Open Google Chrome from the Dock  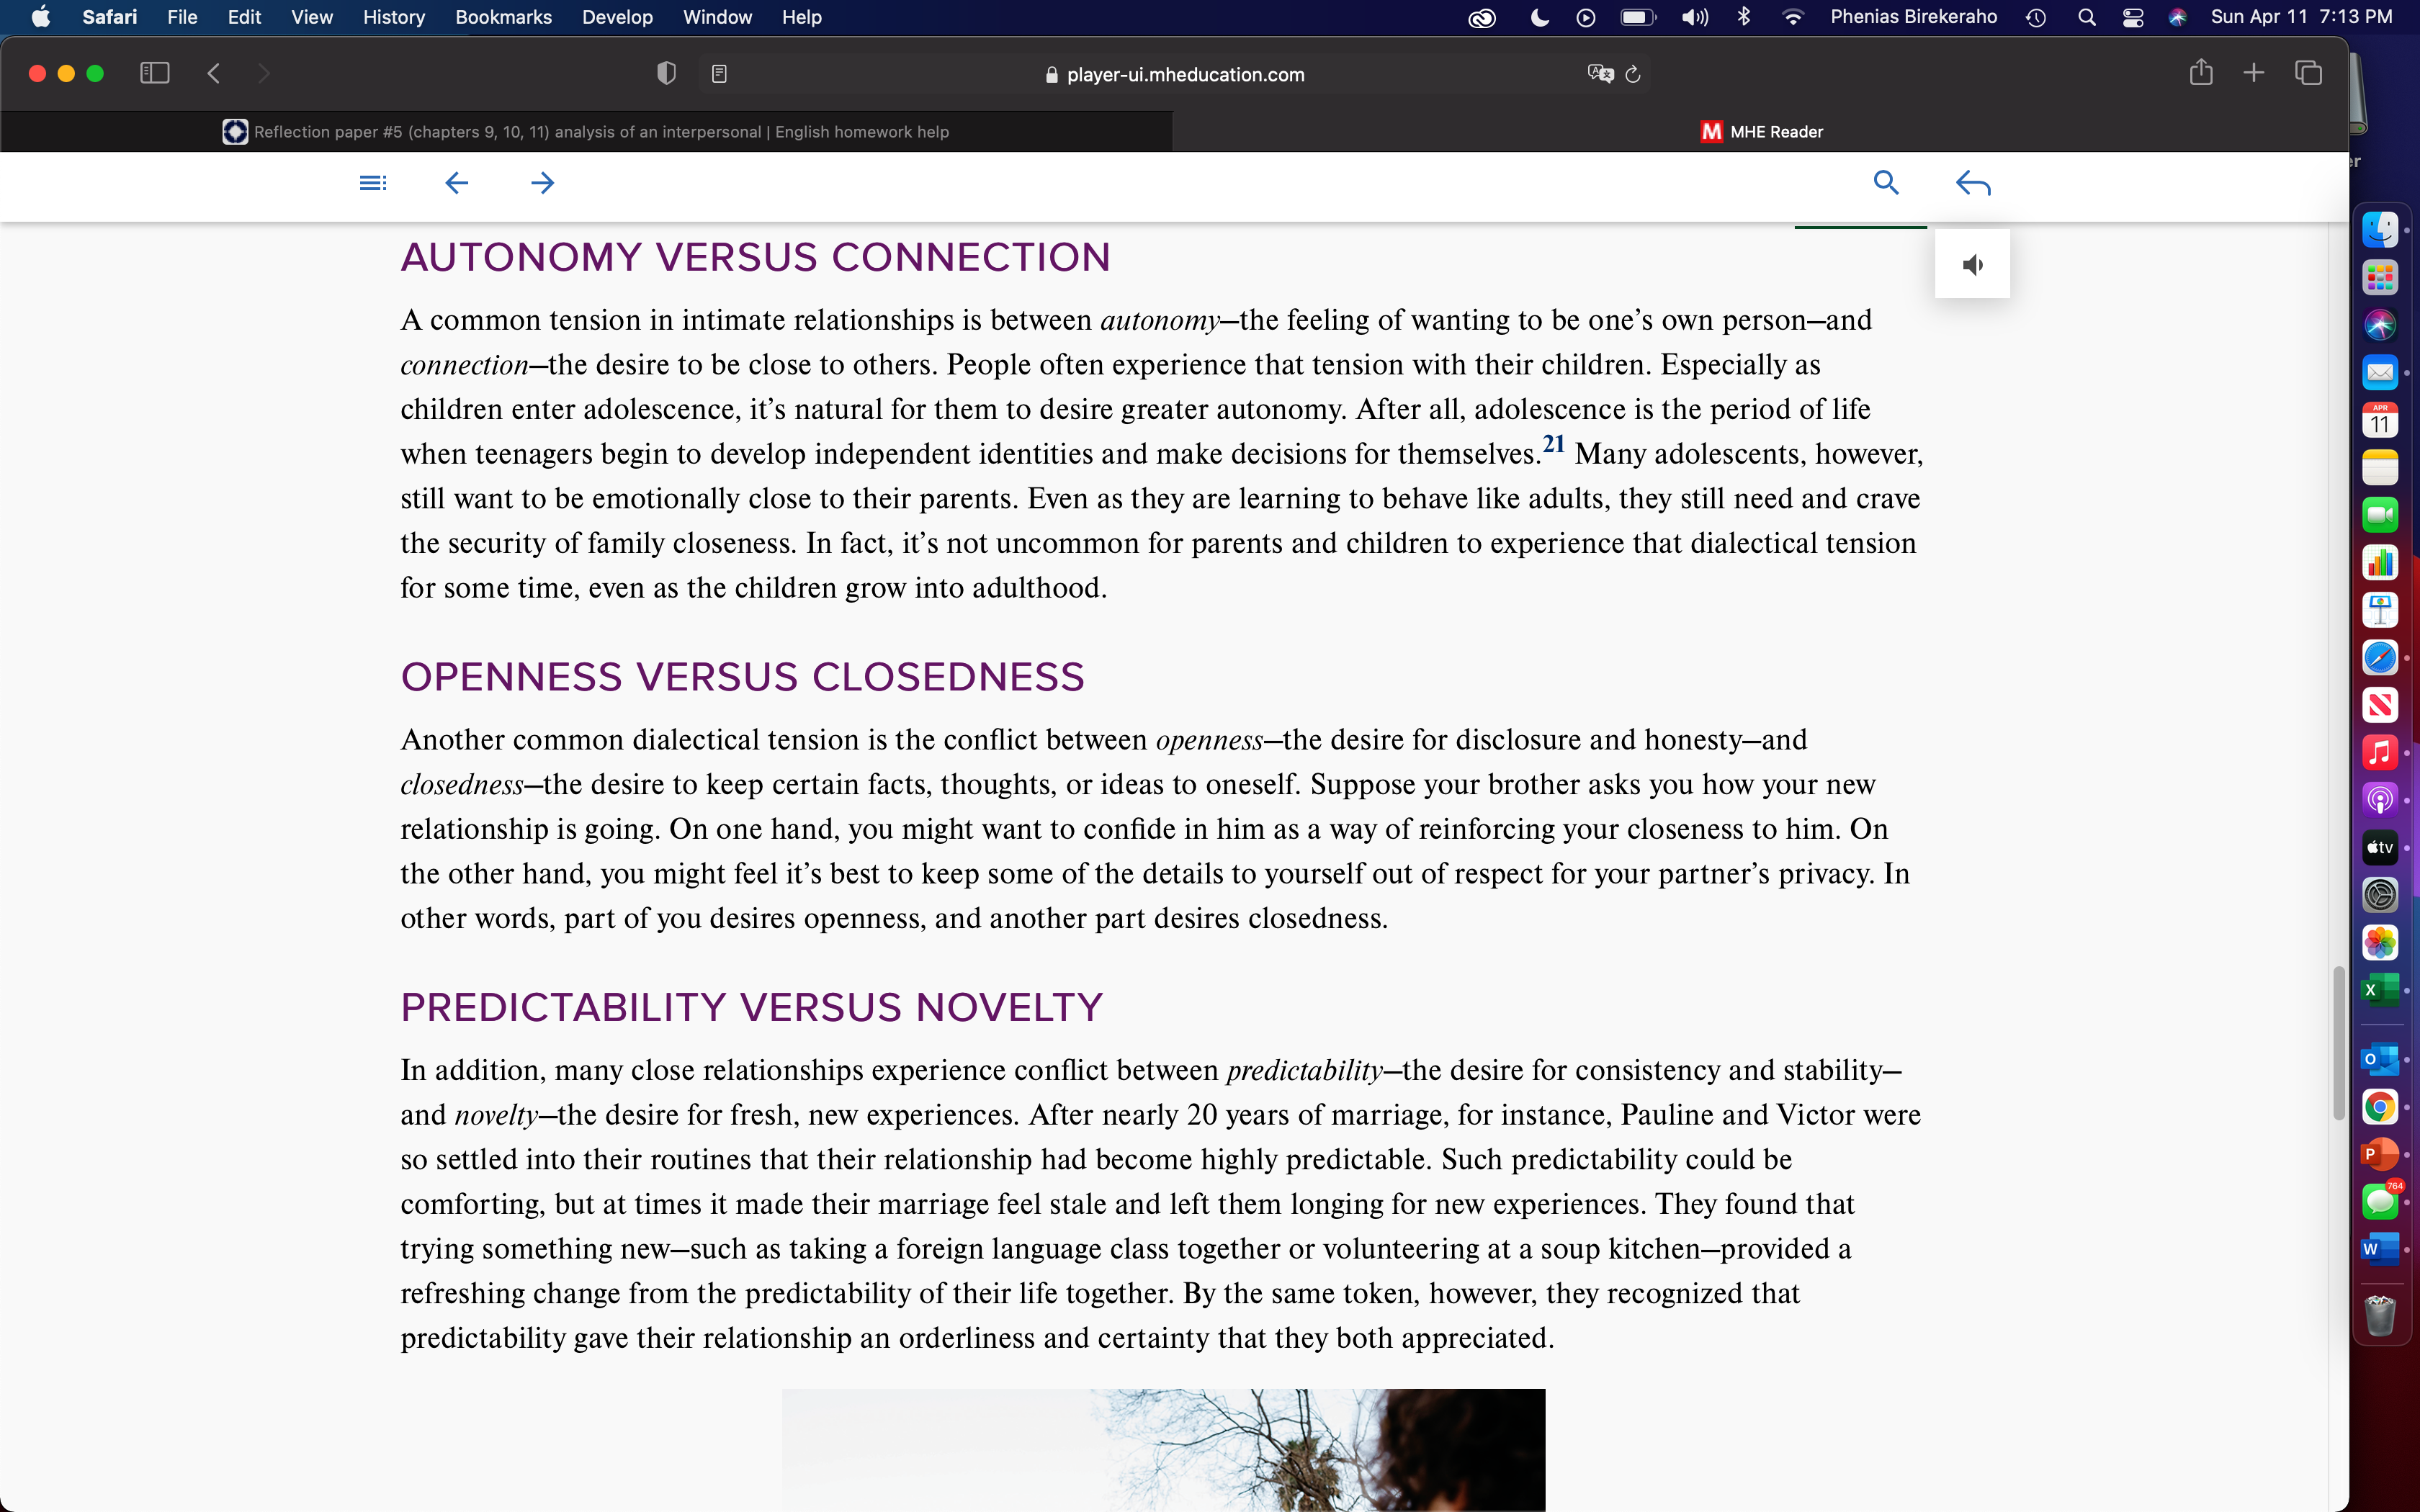point(2380,1107)
